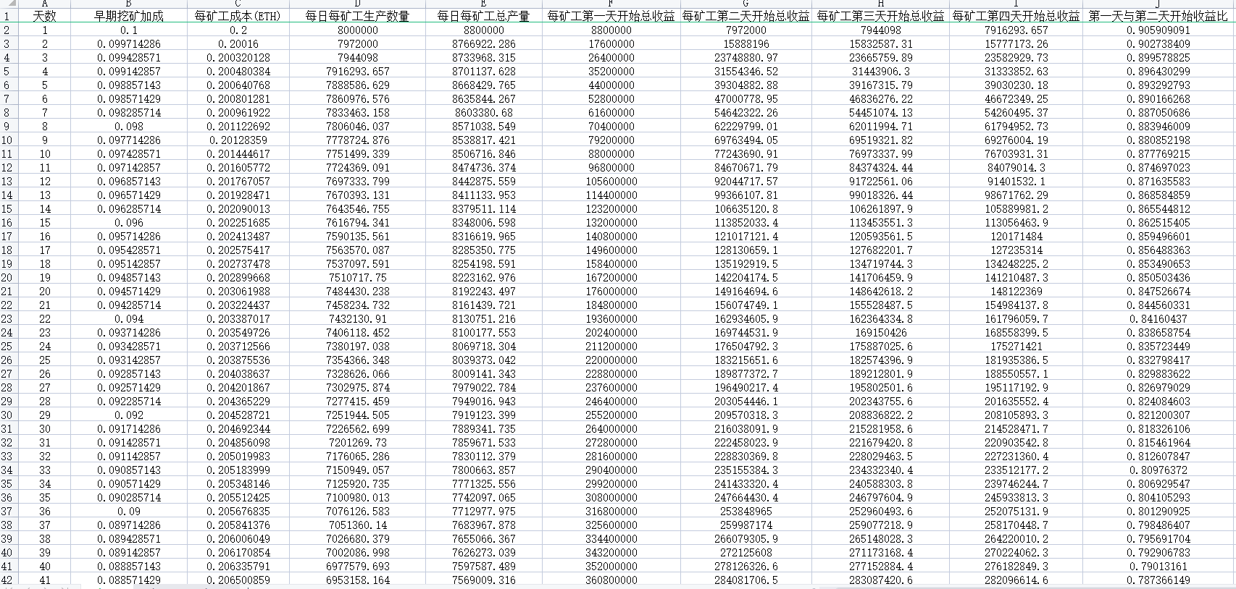This screenshot has height=589, width=1236.
Task: Select cell with value 0.094
Action: [x=129, y=318]
